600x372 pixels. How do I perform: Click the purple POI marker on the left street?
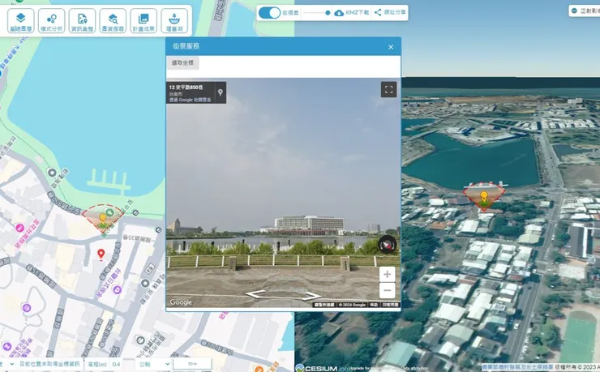[x=19, y=229]
